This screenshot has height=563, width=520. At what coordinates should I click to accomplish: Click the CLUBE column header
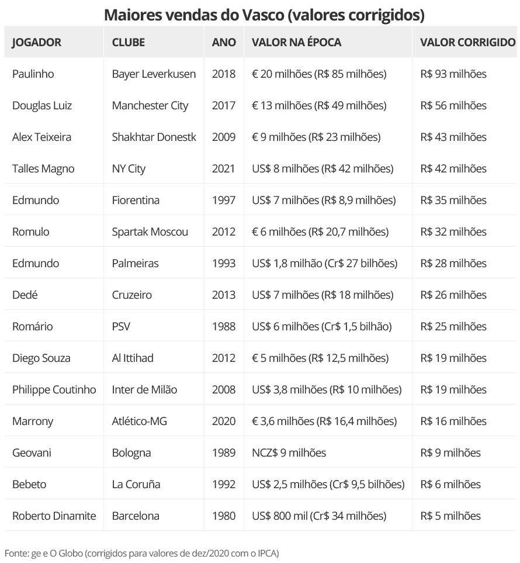coord(129,42)
